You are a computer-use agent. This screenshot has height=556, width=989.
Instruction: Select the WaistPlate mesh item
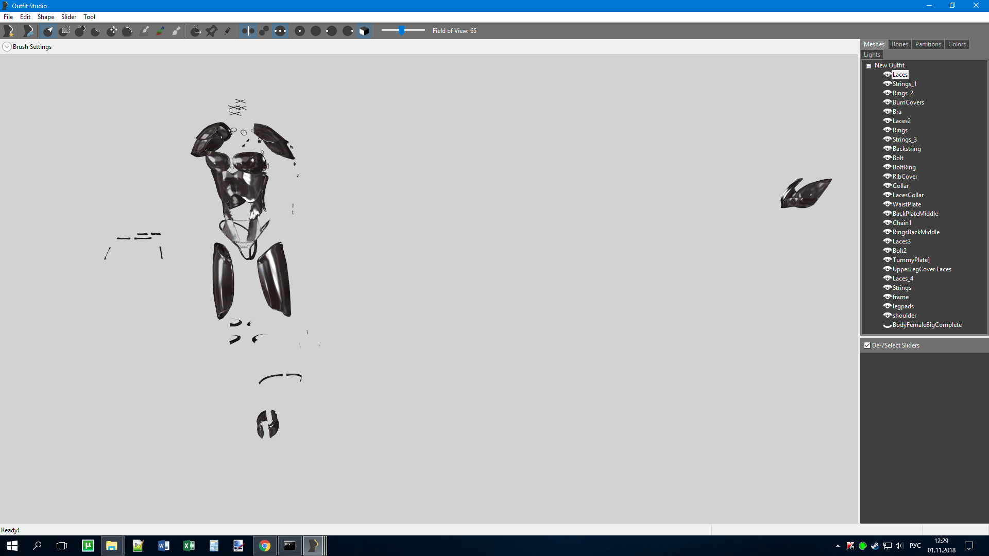907,204
